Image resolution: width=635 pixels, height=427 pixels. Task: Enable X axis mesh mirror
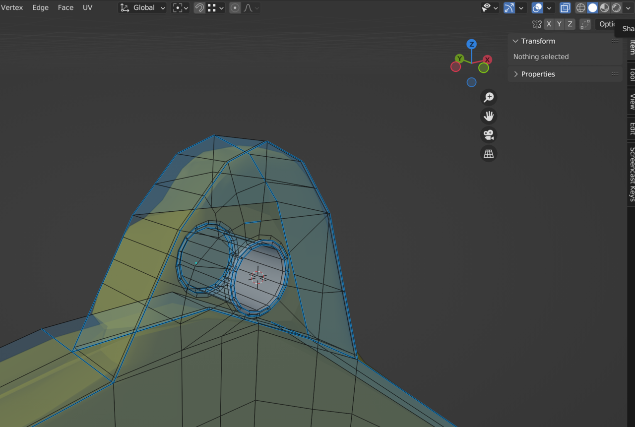[549, 24]
